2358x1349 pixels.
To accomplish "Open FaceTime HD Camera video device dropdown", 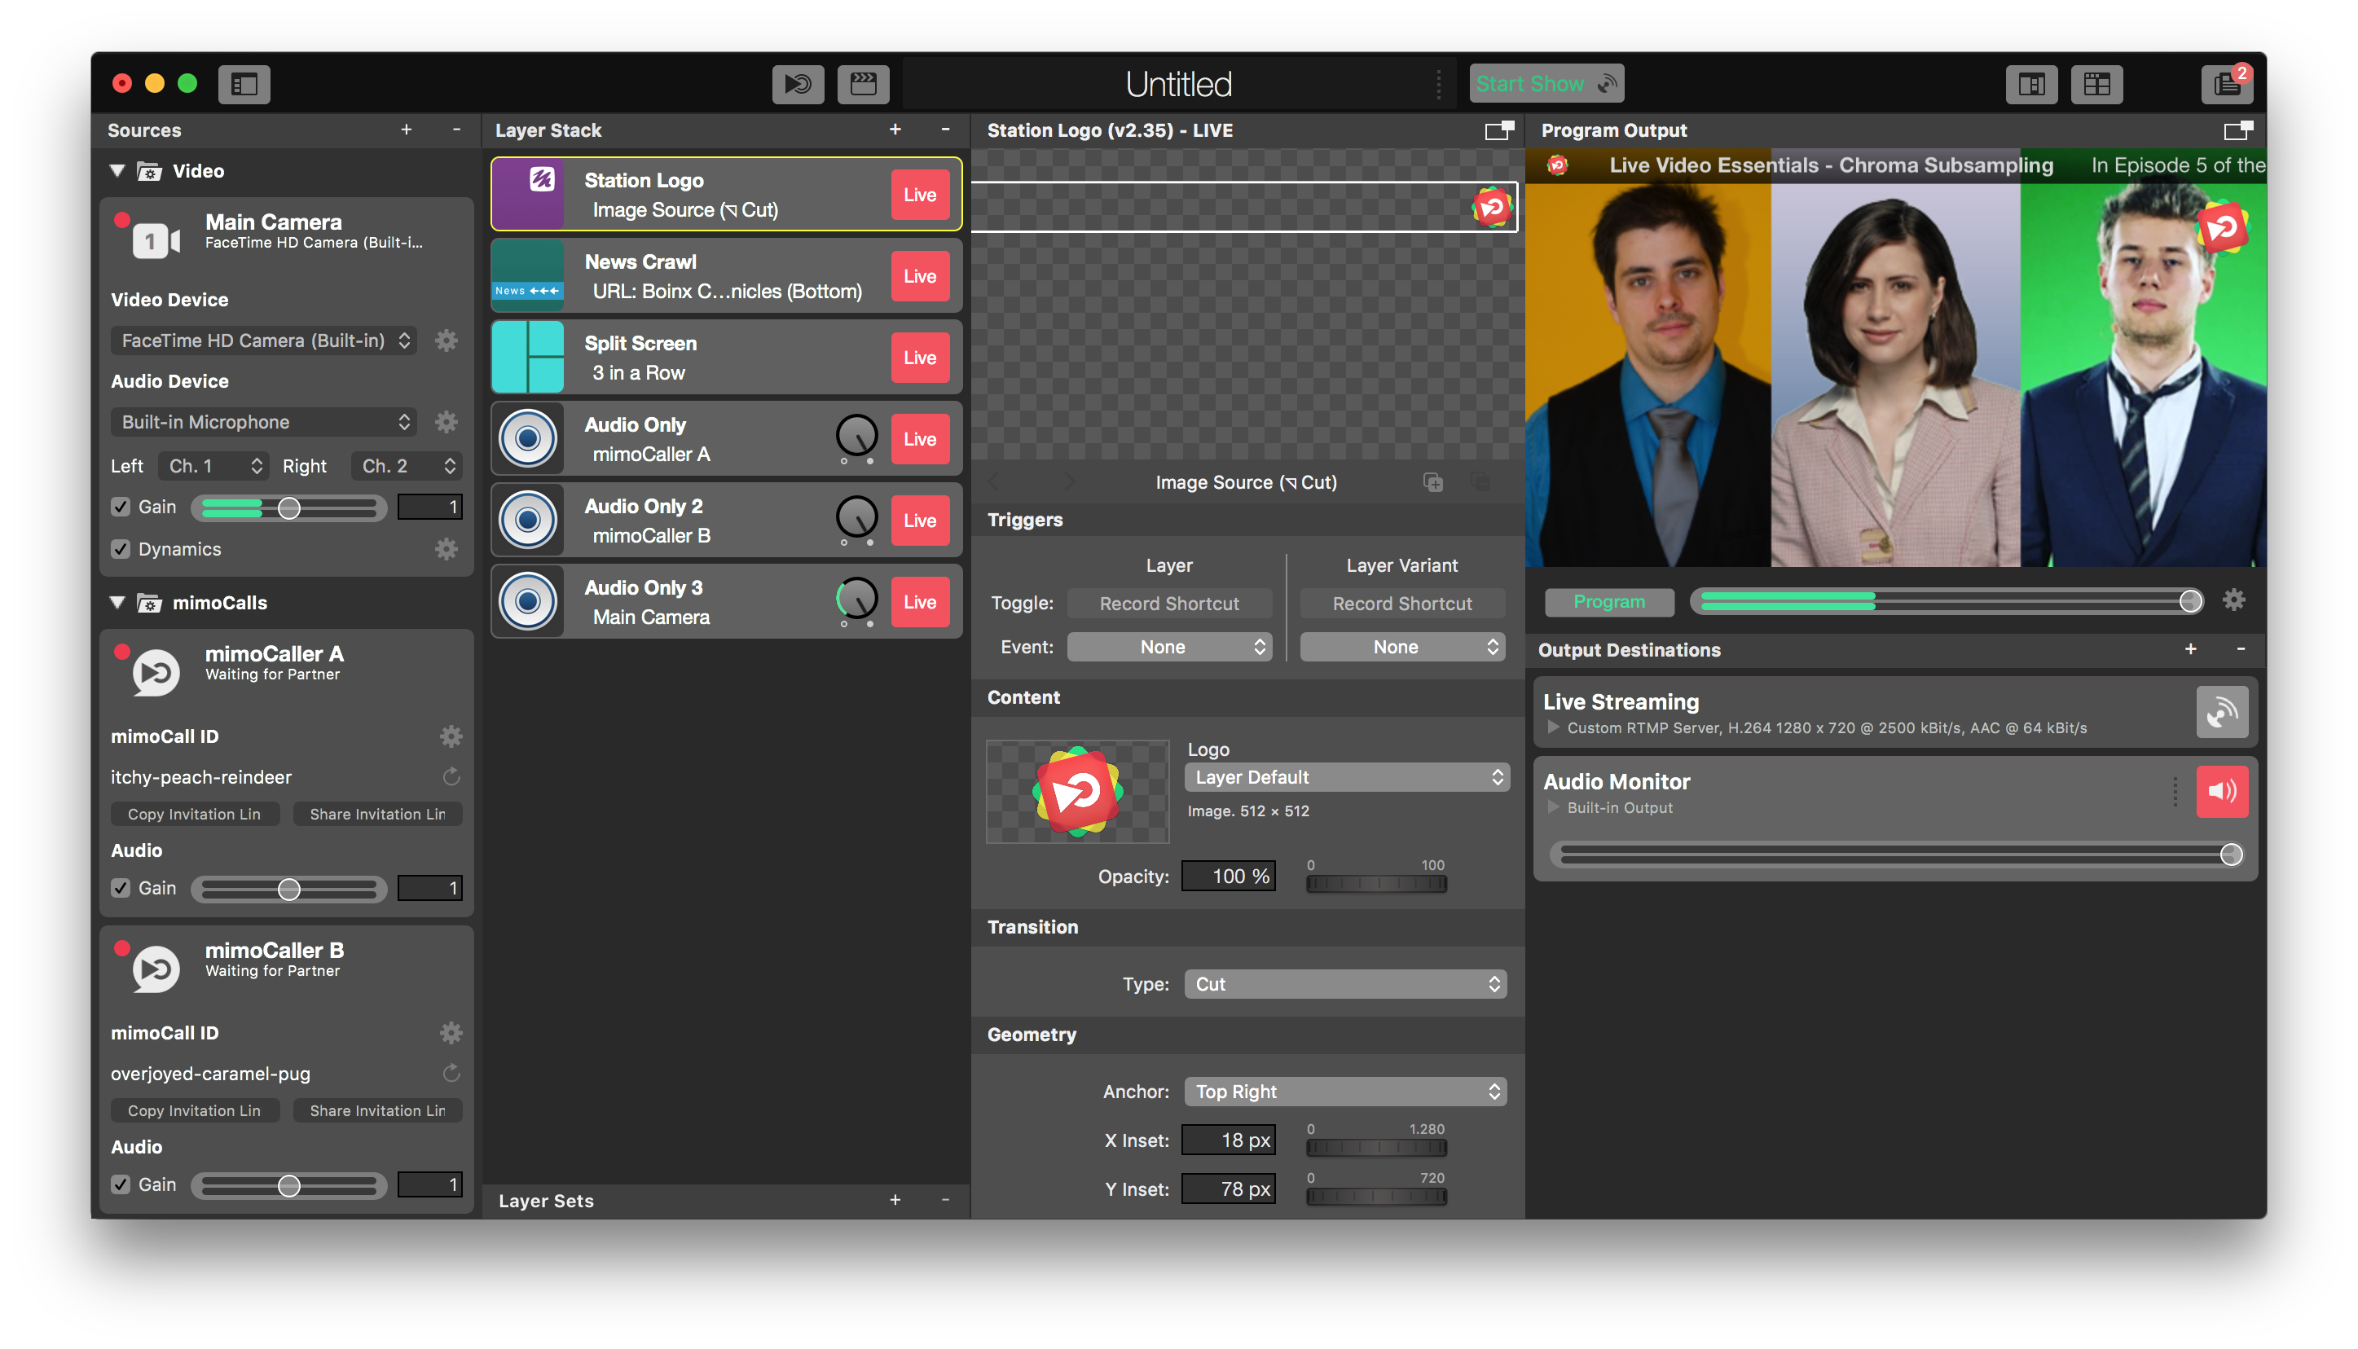I will (x=264, y=340).
